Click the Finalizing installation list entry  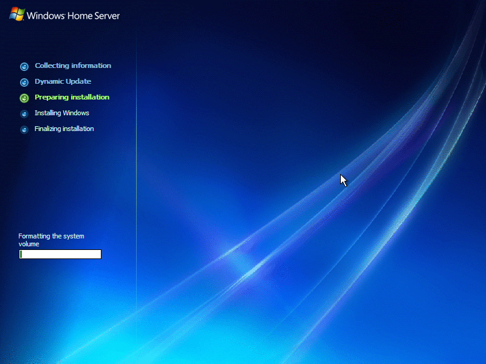(x=64, y=129)
